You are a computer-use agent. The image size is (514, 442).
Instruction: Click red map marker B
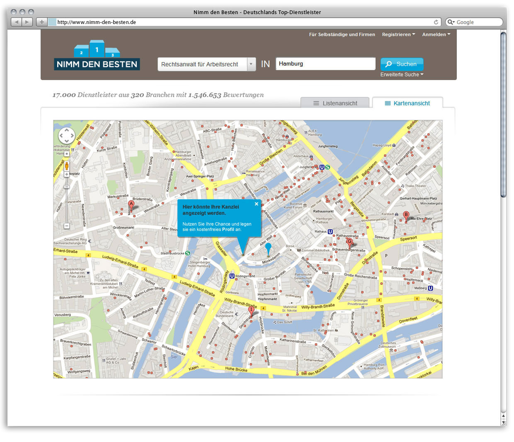(406, 217)
